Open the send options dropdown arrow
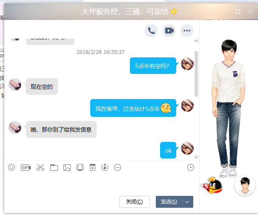 point(187,202)
